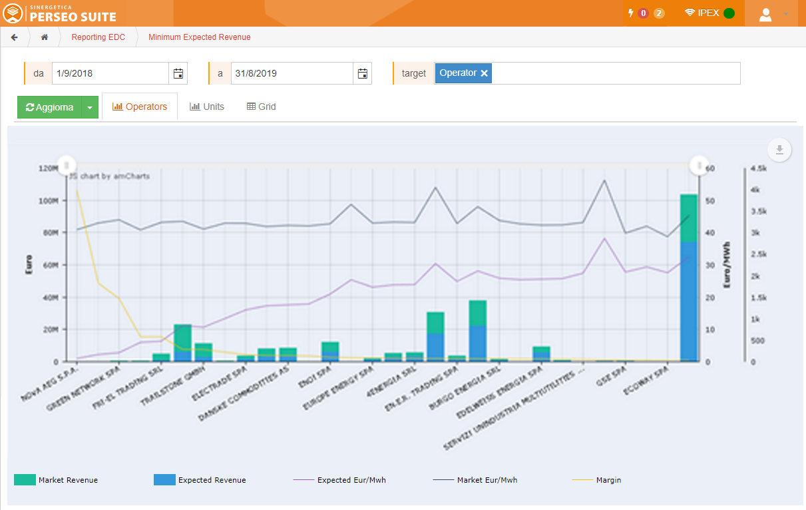Viewport: 806px width, 510px height.
Task: Remove the Operator target tag
Action: pos(484,73)
